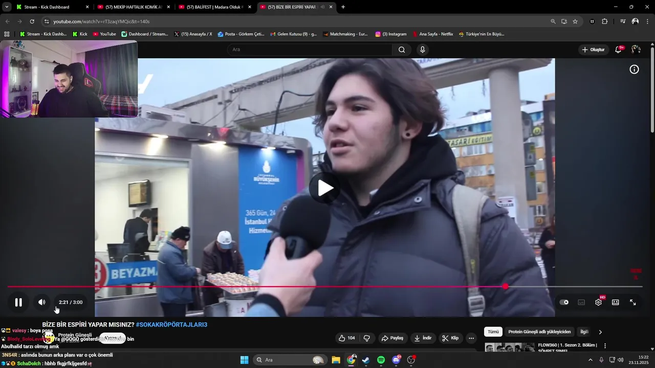Open the FLOW360 recommended video thumbnail

(510, 348)
